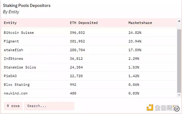Click the PieDAO entity cell
The image size is (182, 114).
10,76
